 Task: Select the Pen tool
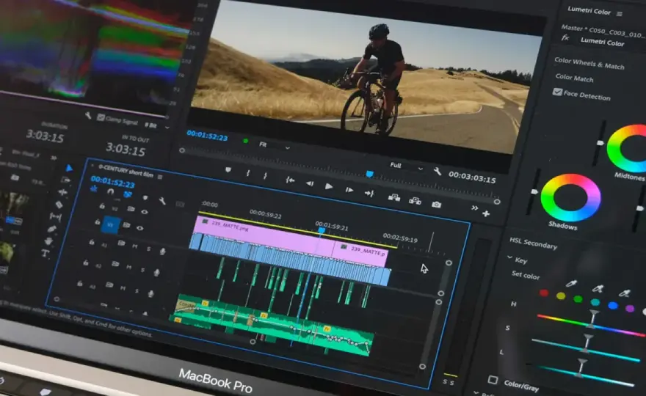pyautogui.click(x=52, y=229)
